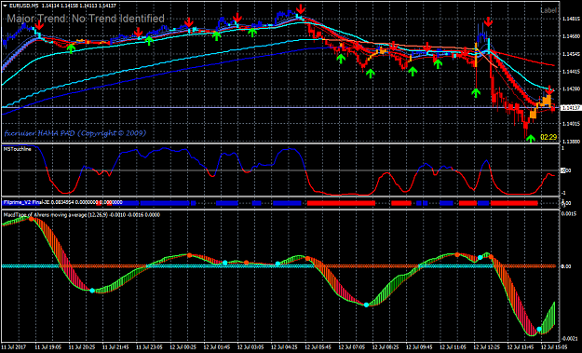Click the 1.14545 price scale label
Screen dimensions: 582x353
click(x=571, y=54)
